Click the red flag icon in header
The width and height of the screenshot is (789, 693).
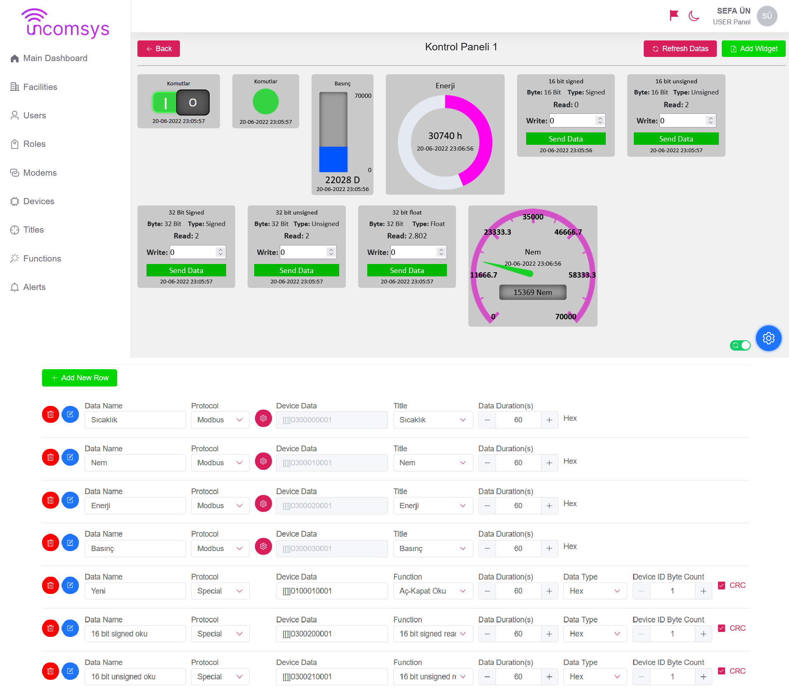point(674,16)
